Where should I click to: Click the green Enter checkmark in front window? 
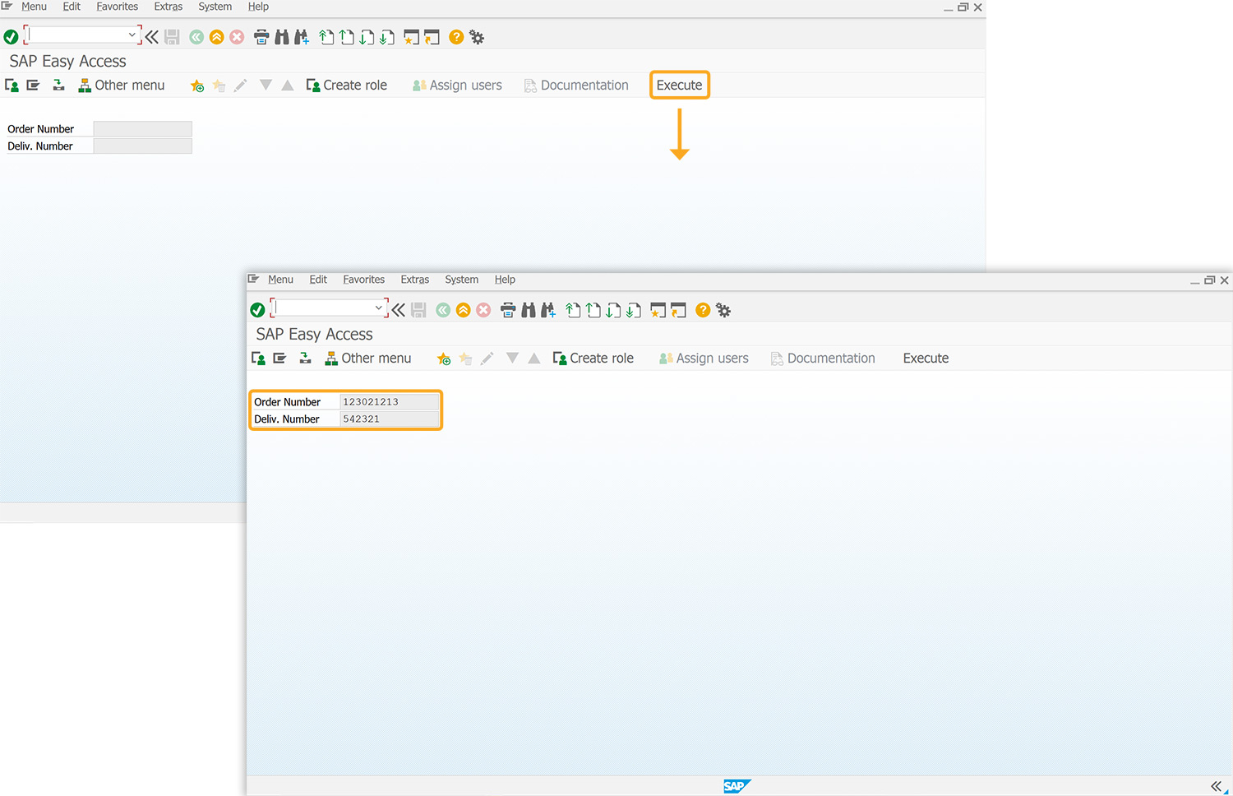click(257, 310)
